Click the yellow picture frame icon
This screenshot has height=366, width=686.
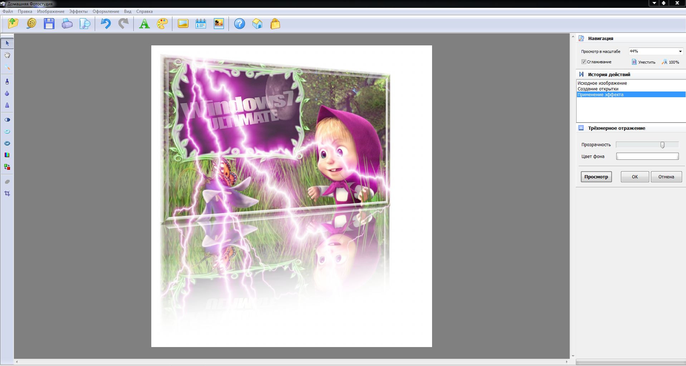coord(183,24)
